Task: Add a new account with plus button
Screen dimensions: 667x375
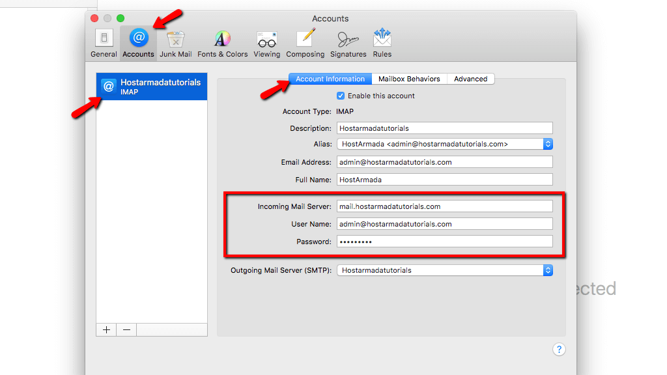Action: [106, 330]
